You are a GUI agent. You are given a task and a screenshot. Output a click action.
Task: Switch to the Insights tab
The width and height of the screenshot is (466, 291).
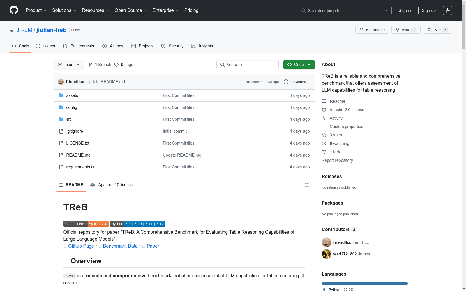(202, 46)
